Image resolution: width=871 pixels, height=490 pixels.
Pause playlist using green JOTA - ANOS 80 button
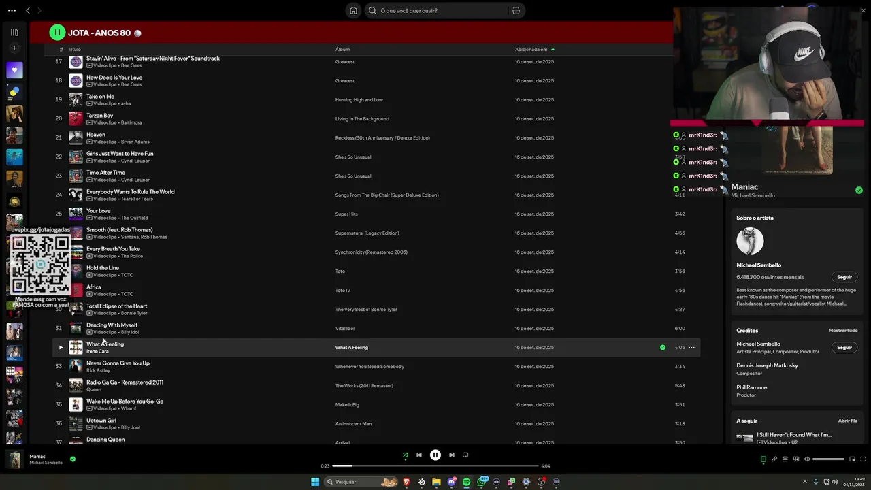pos(57,33)
